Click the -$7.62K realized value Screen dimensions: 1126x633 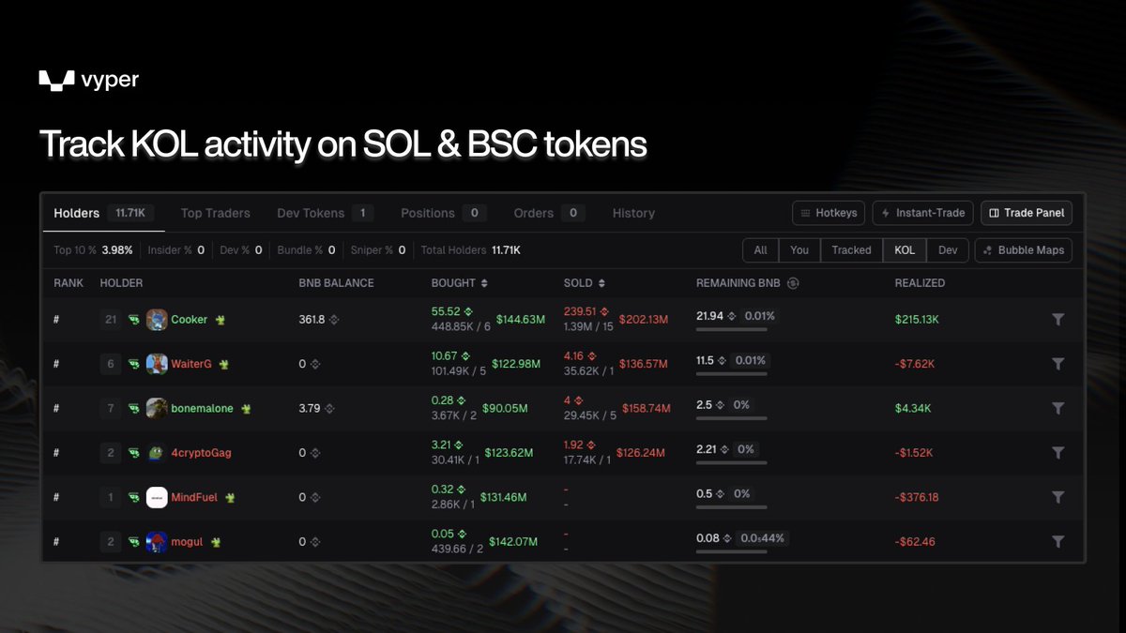pos(914,364)
